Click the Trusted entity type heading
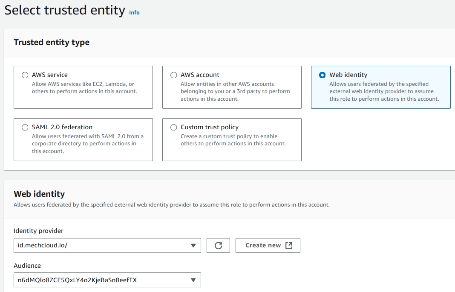Image resolution: width=455 pixels, height=292 pixels. [52, 42]
